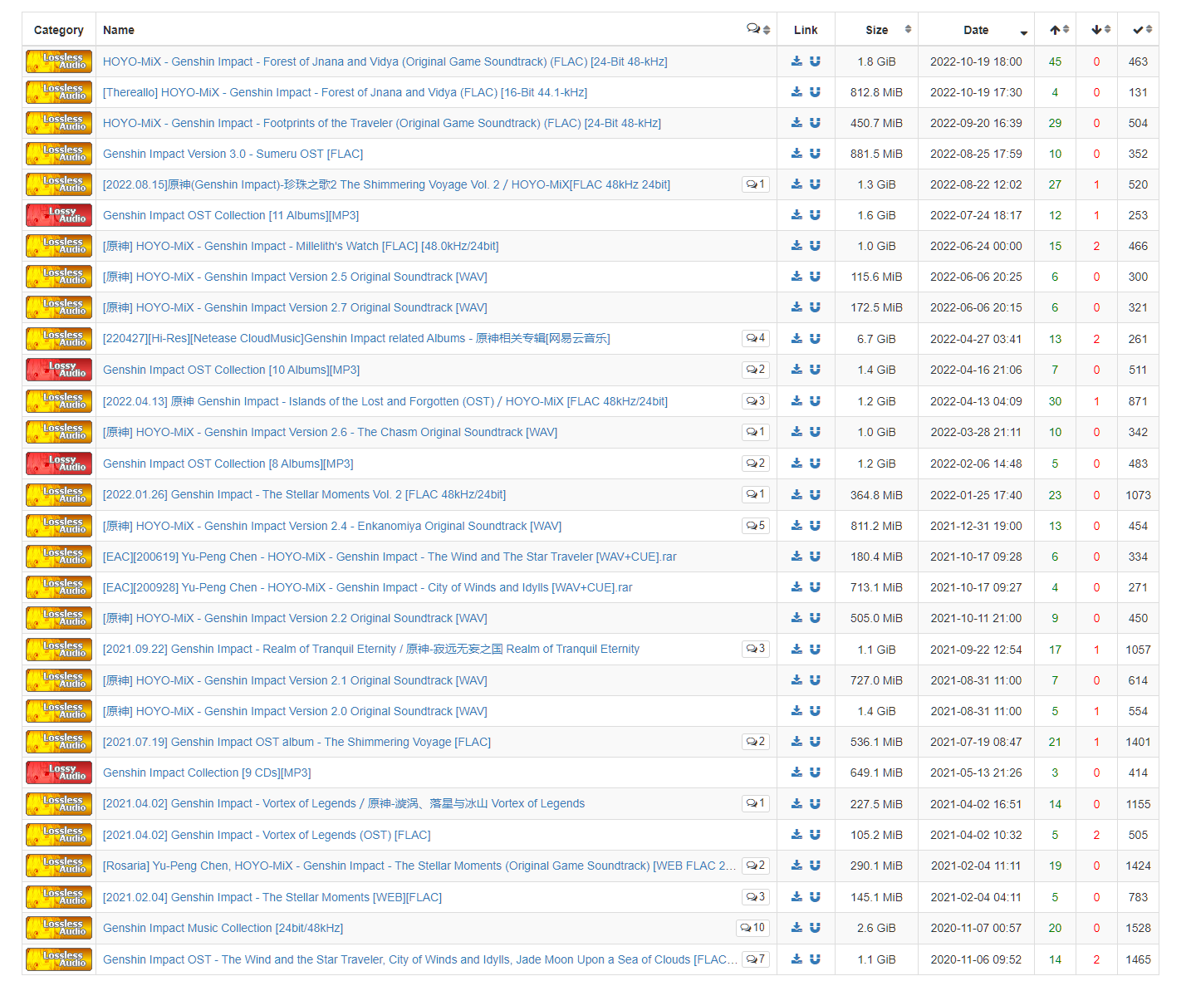Image resolution: width=1191 pixels, height=981 pixels.
Task: Download torrent file for [Thereallo] Forest of Jnana 16-Bit
Action: click(796, 92)
